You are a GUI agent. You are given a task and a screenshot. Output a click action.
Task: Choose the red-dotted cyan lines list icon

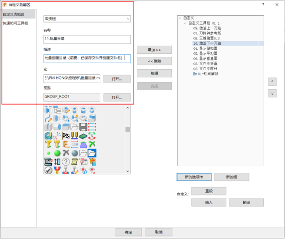(x=92, y=127)
